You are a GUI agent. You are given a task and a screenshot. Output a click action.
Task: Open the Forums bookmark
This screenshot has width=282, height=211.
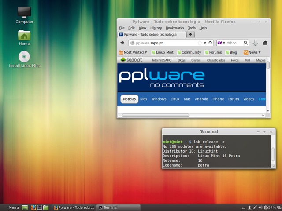click(213, 52)
